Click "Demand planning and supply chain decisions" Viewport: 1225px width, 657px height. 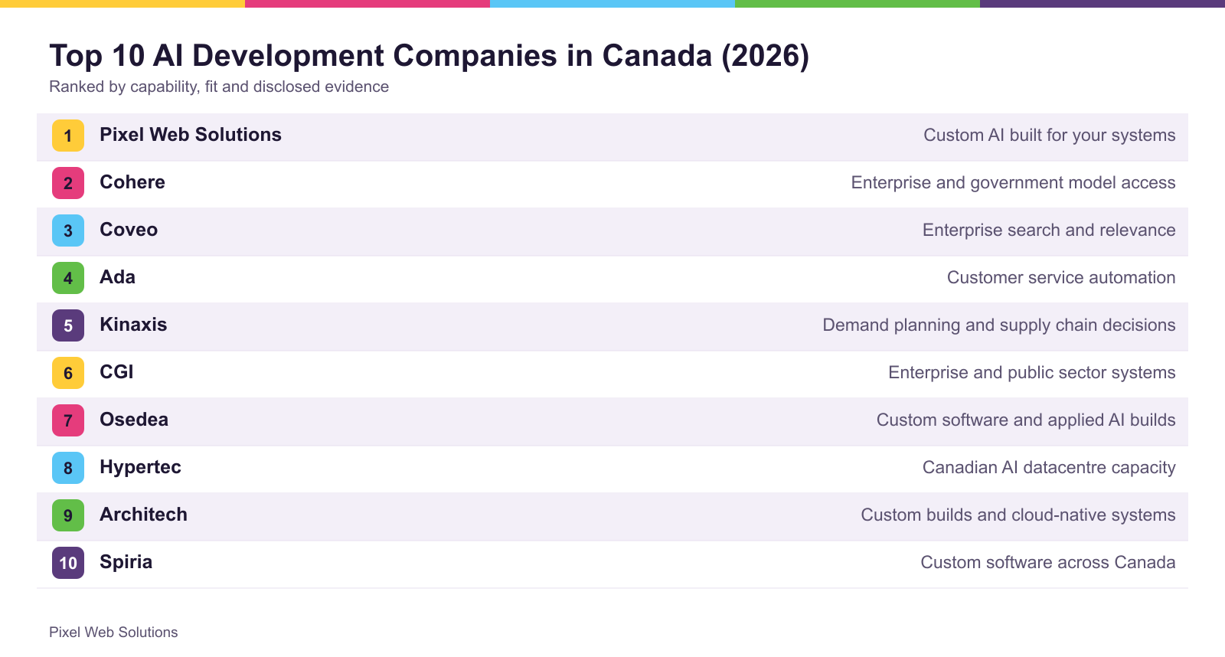(x=999, y=325)
